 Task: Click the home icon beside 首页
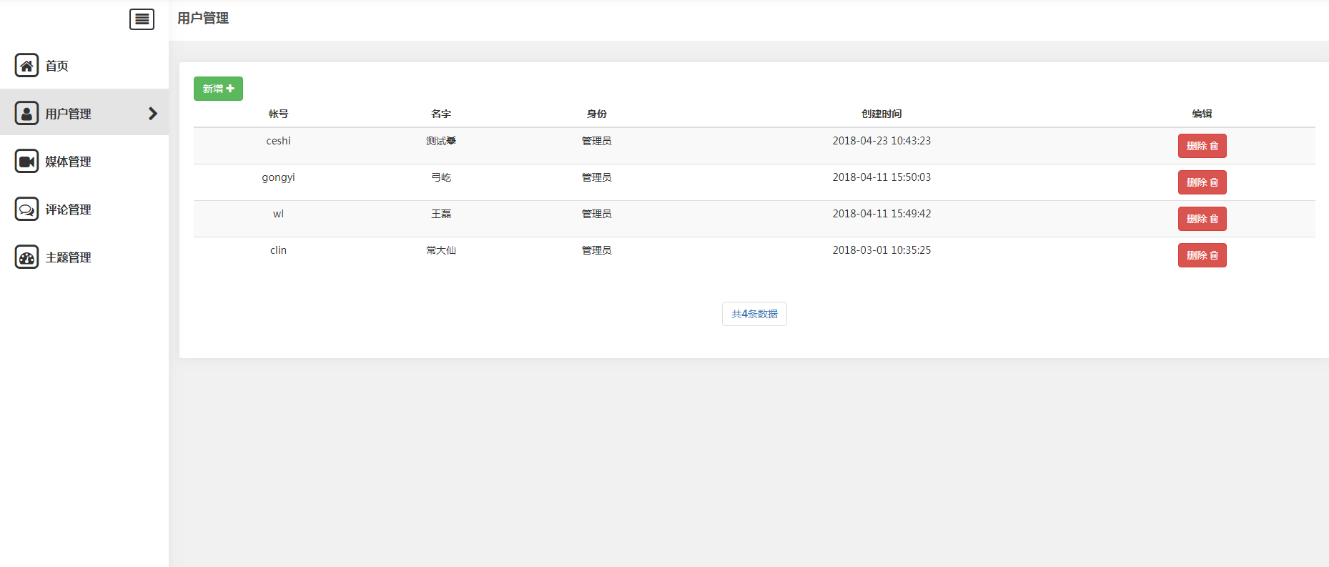pyautogui.click(x=26, y=65)
